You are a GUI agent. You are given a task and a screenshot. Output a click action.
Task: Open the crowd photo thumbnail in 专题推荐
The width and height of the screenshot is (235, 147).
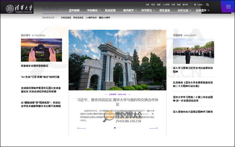point(194,51)
